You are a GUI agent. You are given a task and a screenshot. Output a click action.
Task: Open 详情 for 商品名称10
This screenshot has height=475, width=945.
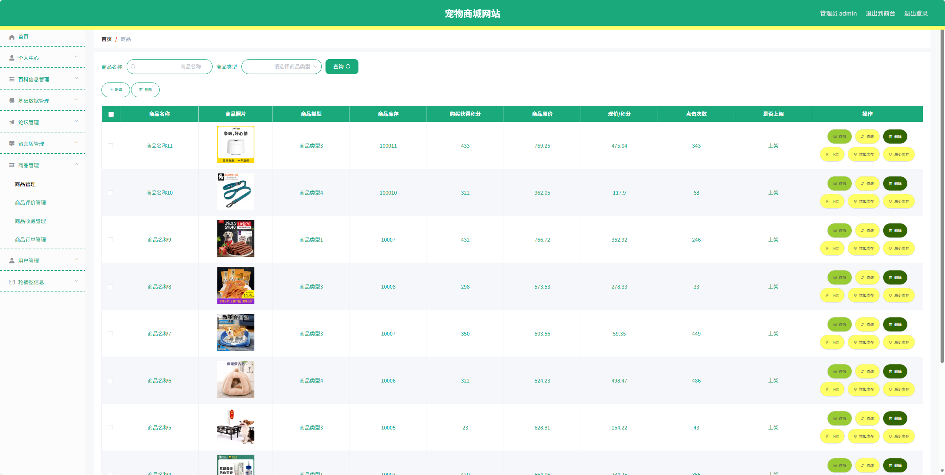[839, 184]
